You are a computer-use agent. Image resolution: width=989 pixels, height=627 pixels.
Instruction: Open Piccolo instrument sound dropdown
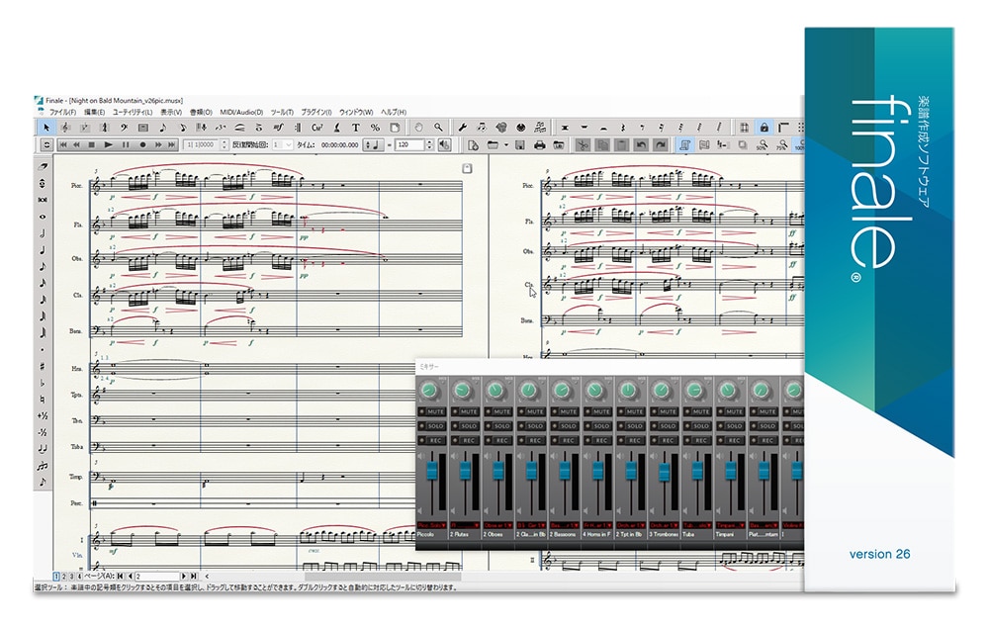[x=432, y=525]
